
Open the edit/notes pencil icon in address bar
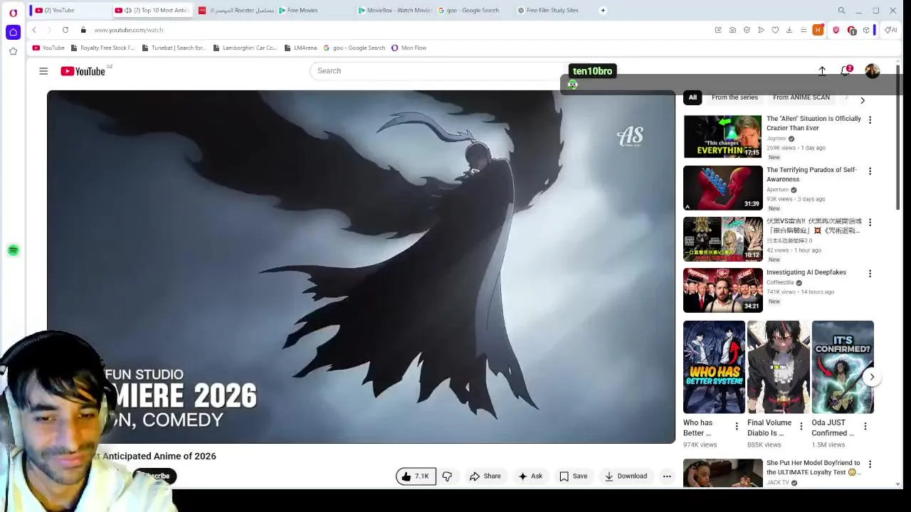click(x=718, y=30)
